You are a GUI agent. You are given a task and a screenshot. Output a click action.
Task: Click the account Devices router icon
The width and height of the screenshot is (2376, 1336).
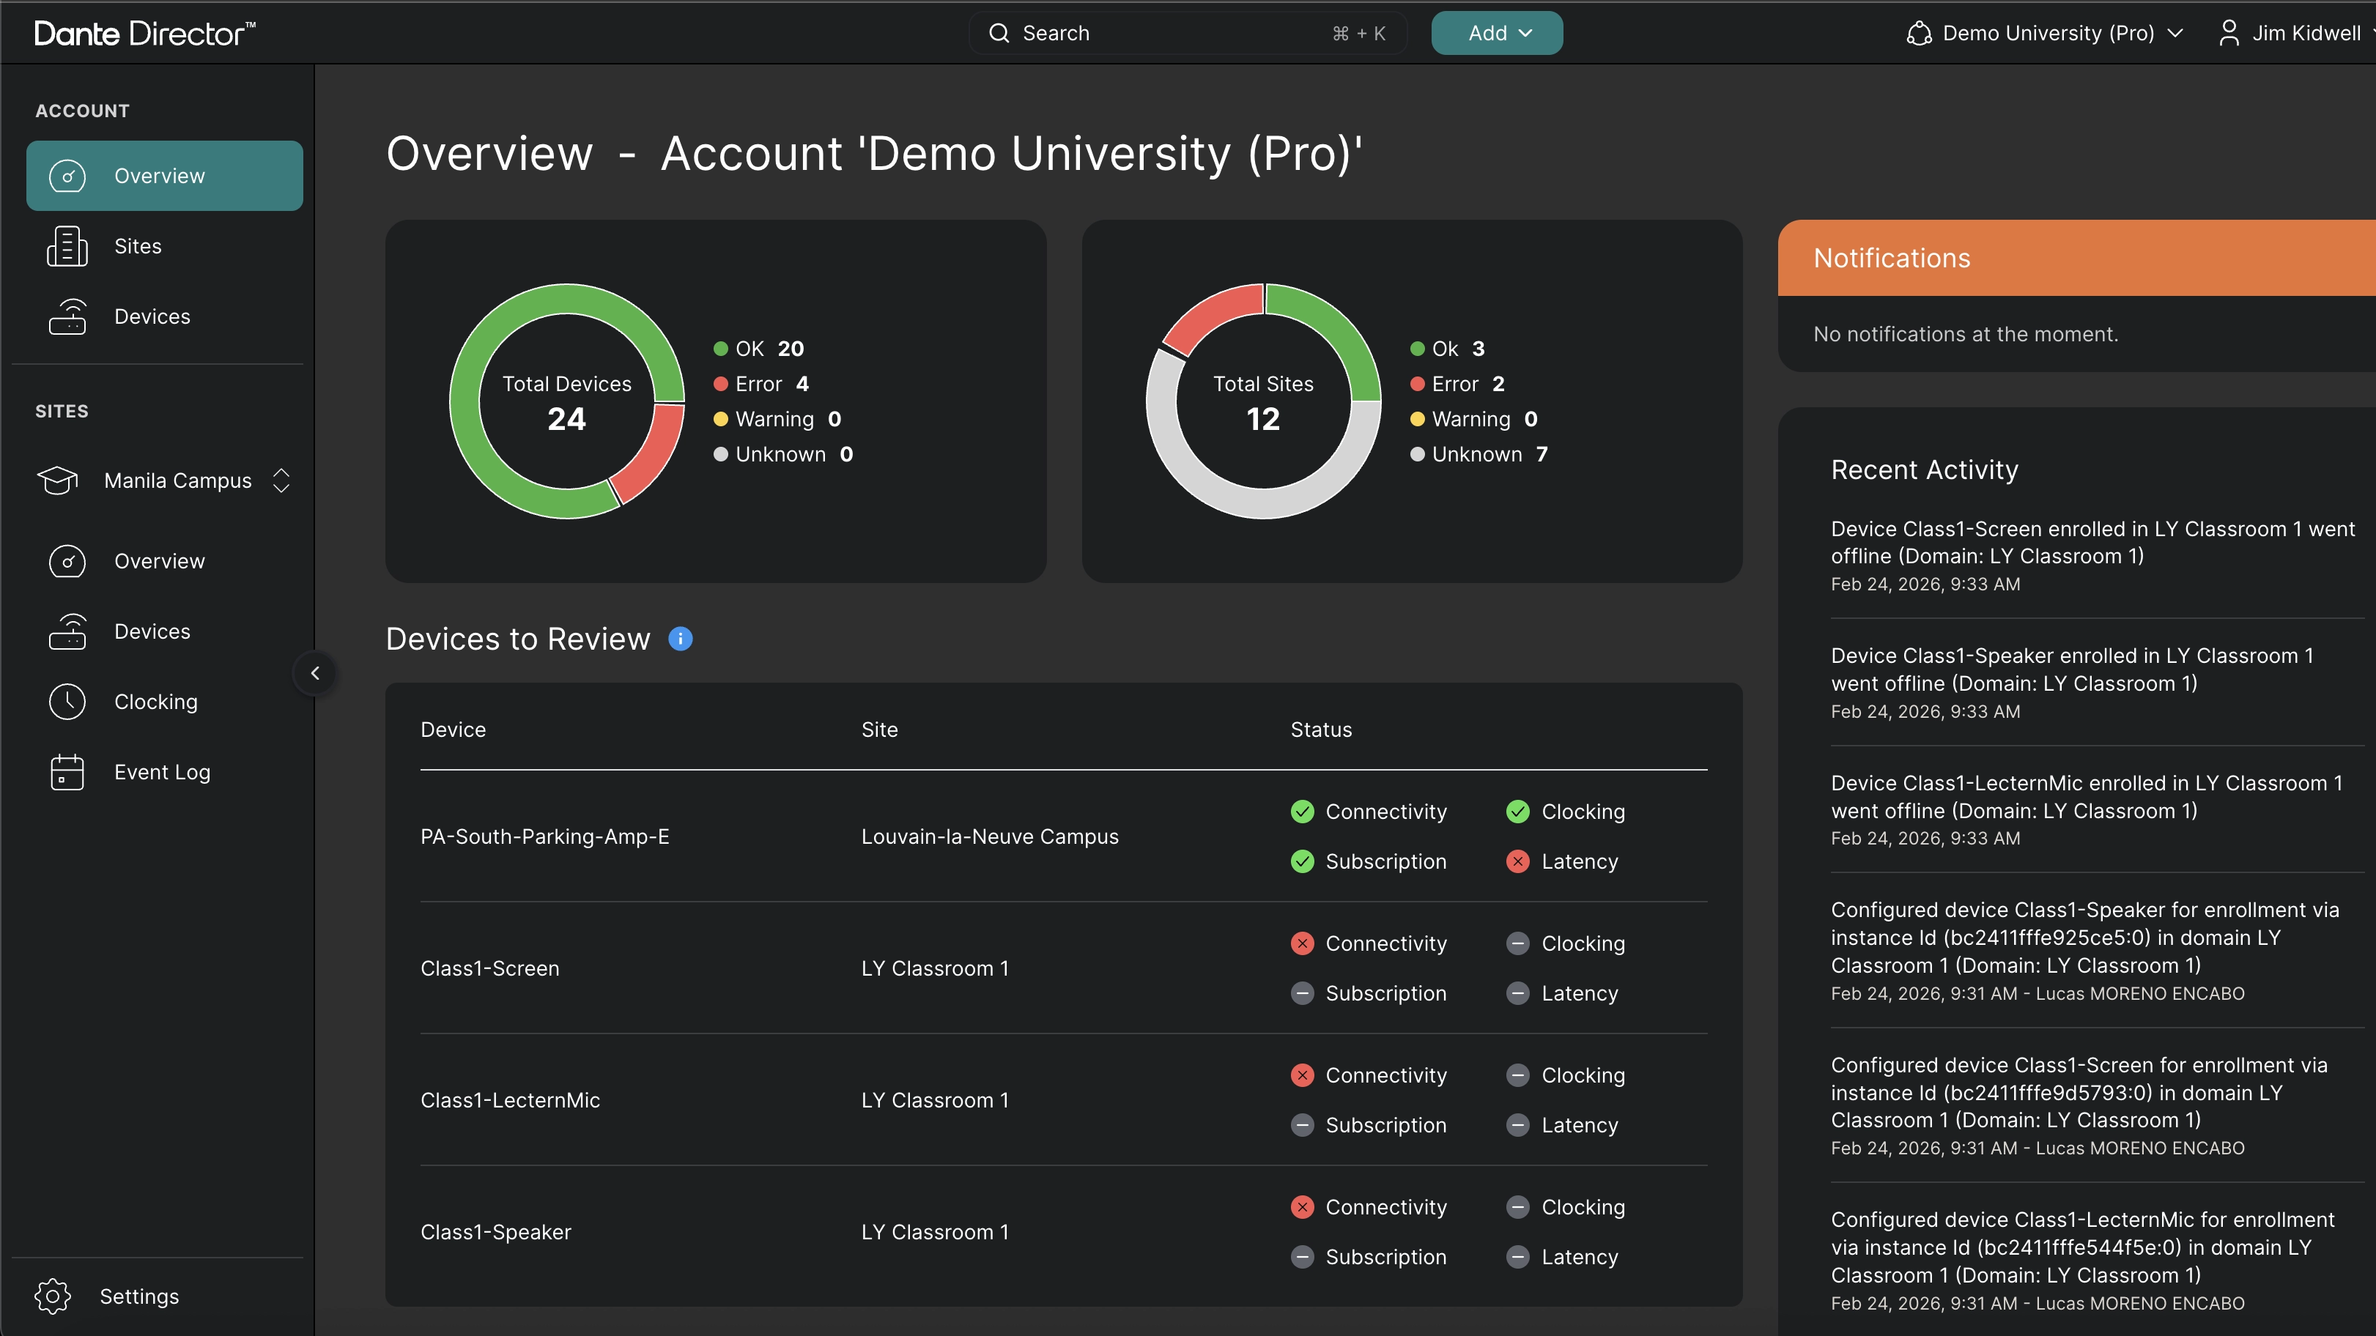pyautogui.click(x=67, y=316)
